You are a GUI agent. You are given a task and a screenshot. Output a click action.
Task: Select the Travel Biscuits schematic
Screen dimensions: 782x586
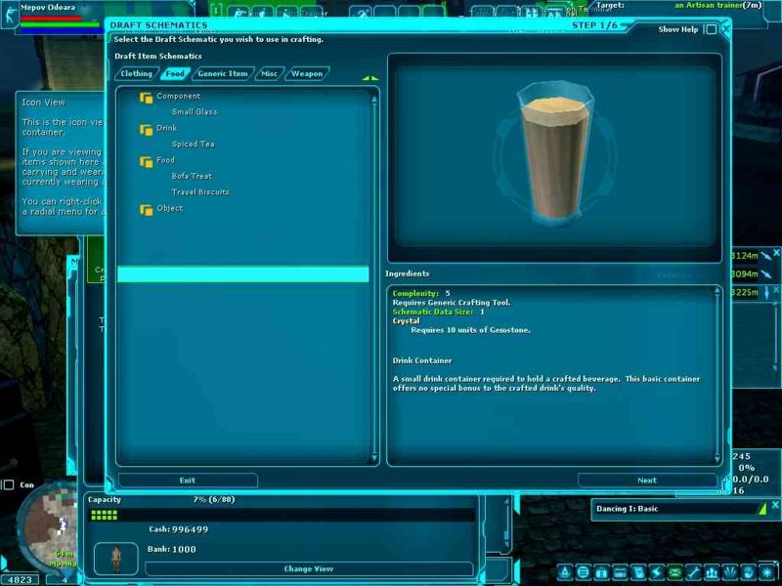coord(200,192)
